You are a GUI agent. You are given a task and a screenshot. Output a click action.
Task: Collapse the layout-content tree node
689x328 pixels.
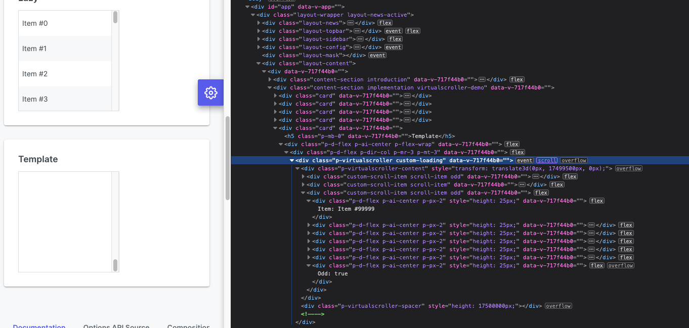(259, 63)
